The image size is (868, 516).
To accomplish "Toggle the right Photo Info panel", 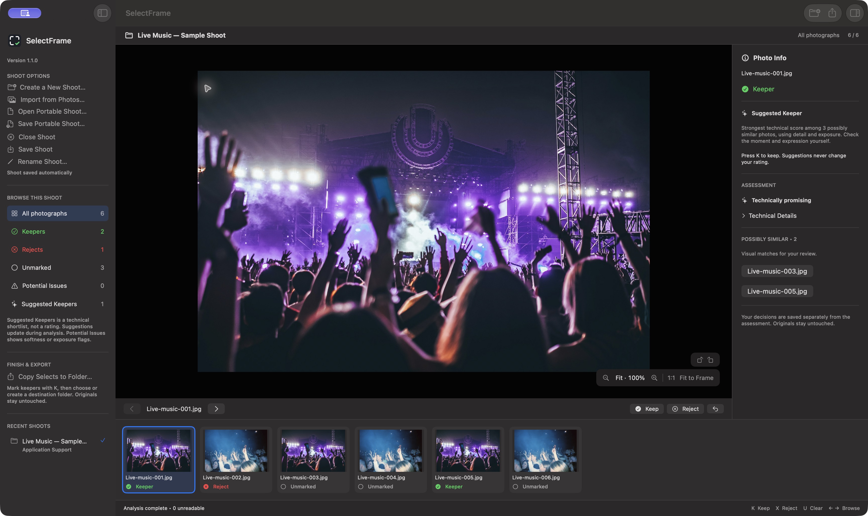I will [x=855, y=13].
